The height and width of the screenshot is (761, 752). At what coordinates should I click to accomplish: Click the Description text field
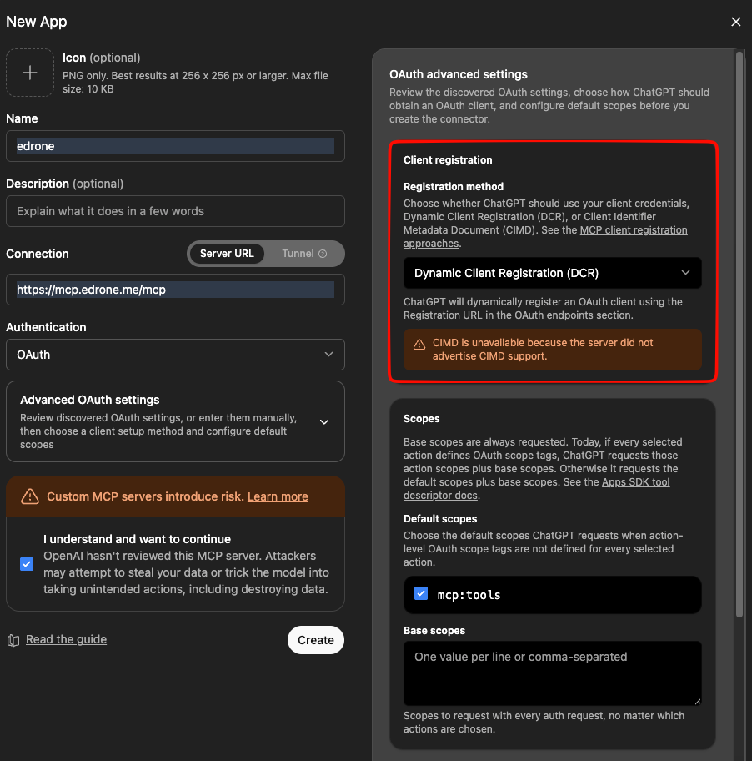click(x=176, y=211)
